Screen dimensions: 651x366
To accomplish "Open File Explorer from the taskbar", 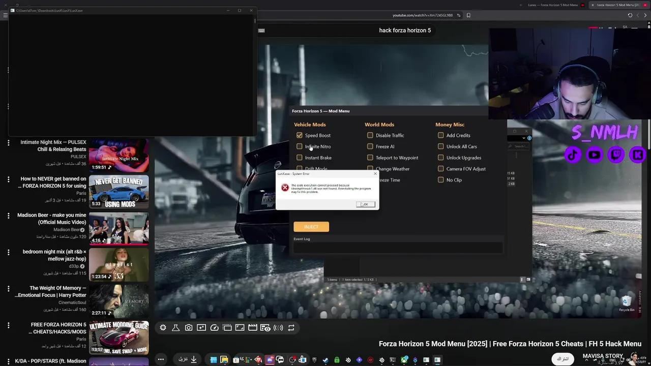I will coord(224,360).
